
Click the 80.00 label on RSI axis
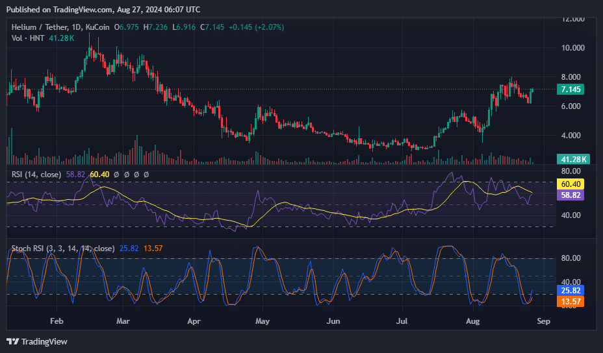[x=571, y=171]
